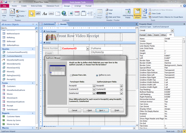The width and height of the screenshot is (186, 133).
Task: Open theme Colors menu
Action: point(21,11)
